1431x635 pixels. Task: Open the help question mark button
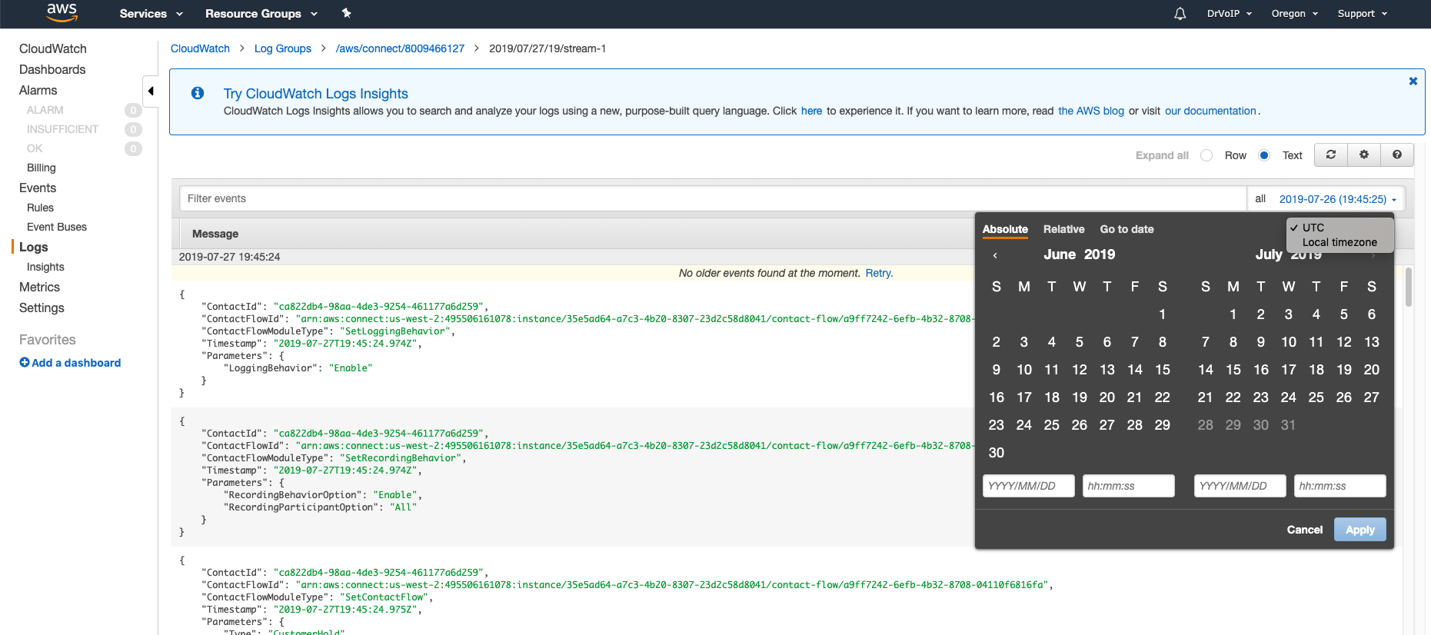click(1397, 155)
